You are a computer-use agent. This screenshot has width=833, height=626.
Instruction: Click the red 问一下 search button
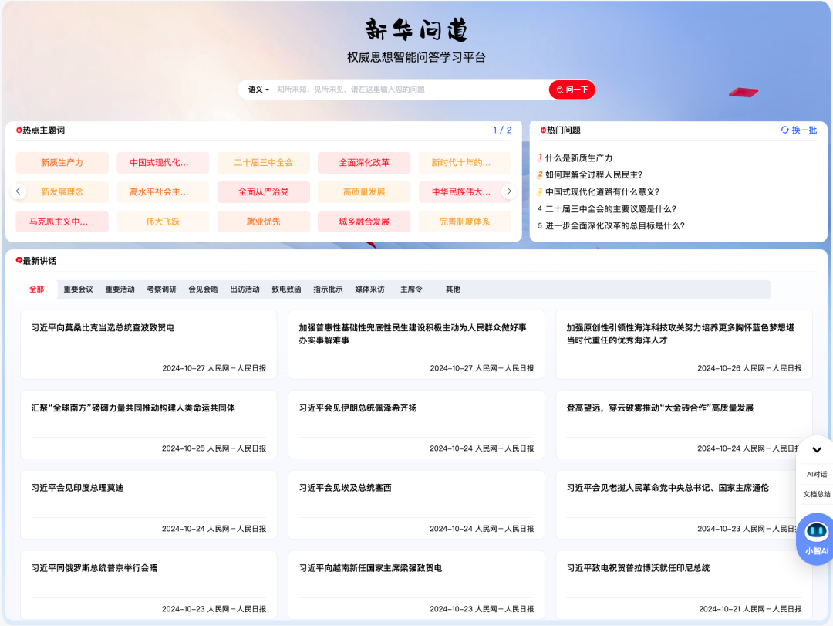pyautogui.click(x=572, y=90)
